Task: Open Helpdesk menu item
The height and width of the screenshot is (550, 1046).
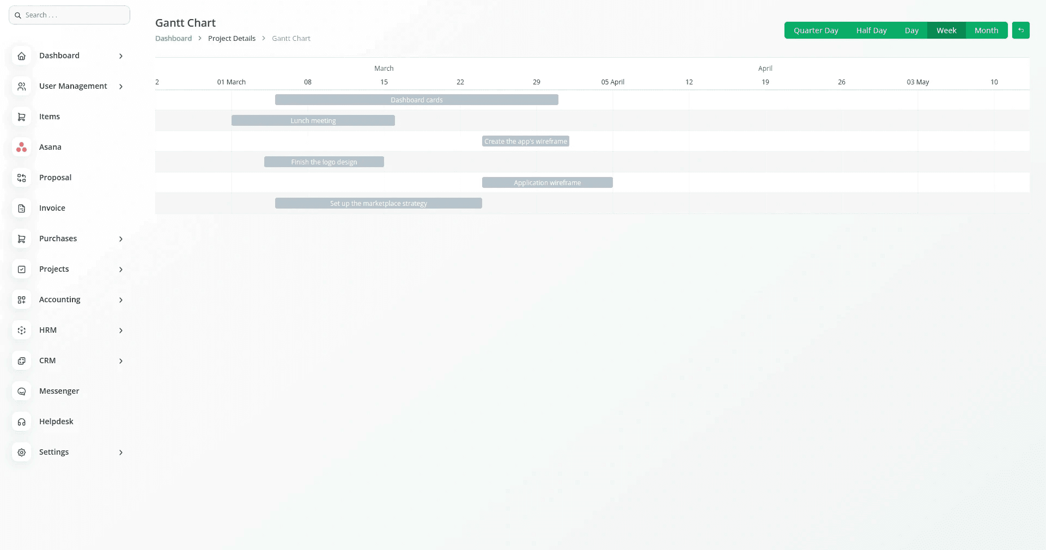Action: pos(56,421)
